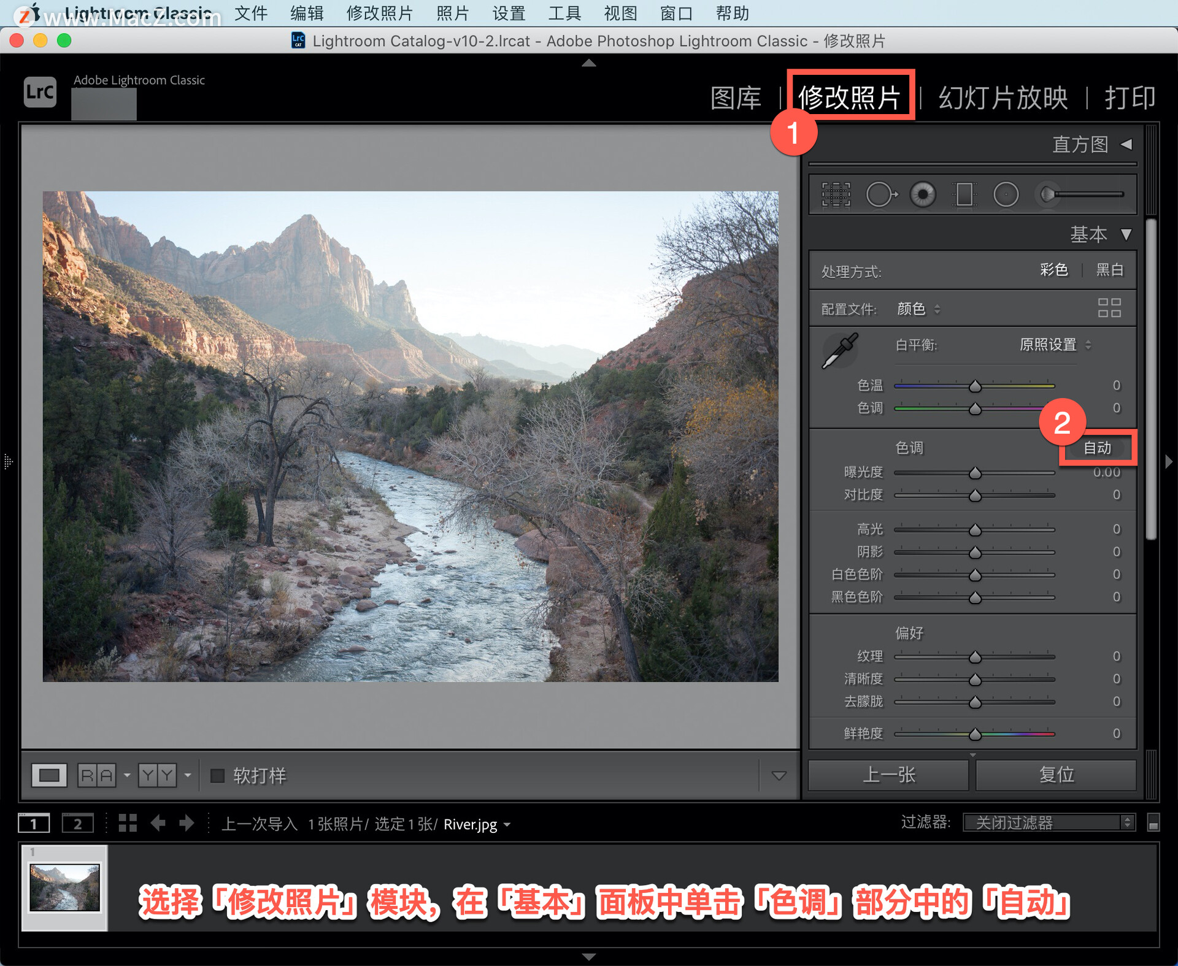This screenshot has height=966, width=1178.
Task: Open toolbar content dropdown triangle
Action: point(779,776)
